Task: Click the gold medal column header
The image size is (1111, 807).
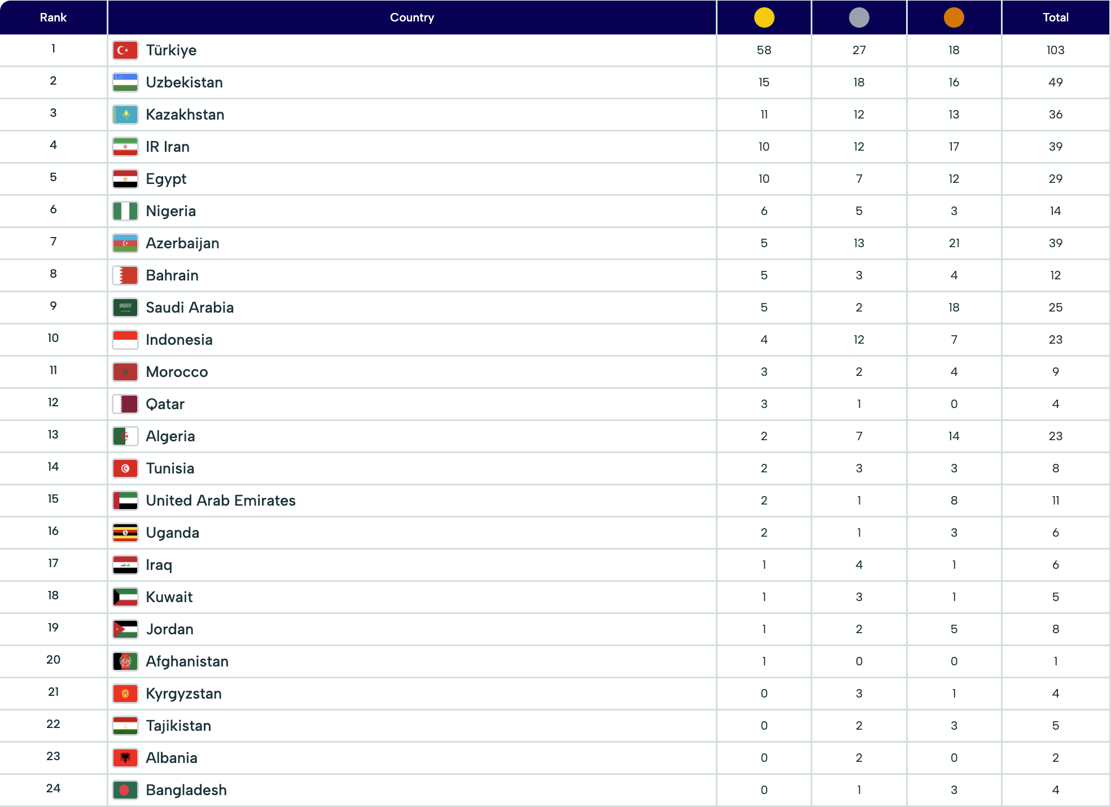Action: coord(764,17)
